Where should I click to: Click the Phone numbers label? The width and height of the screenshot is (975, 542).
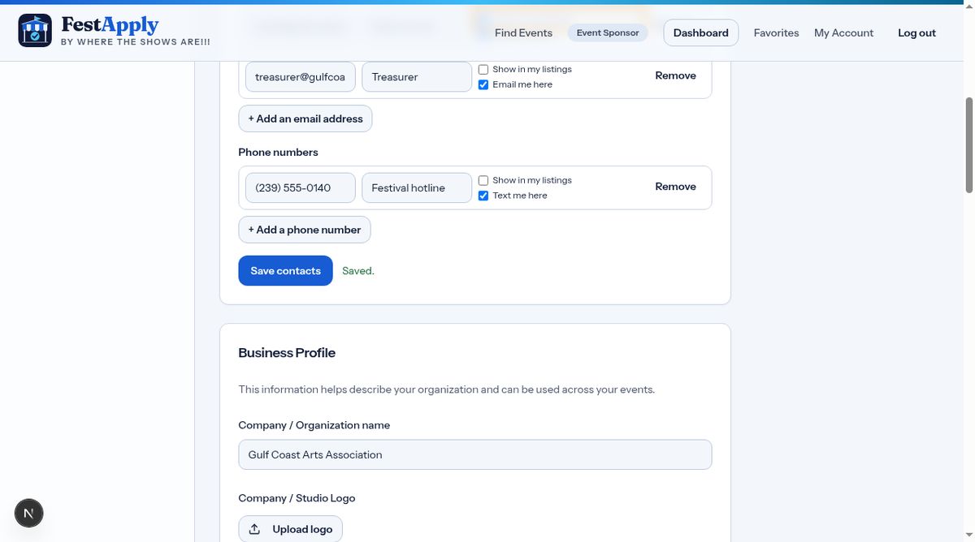(x=278, y=153)
